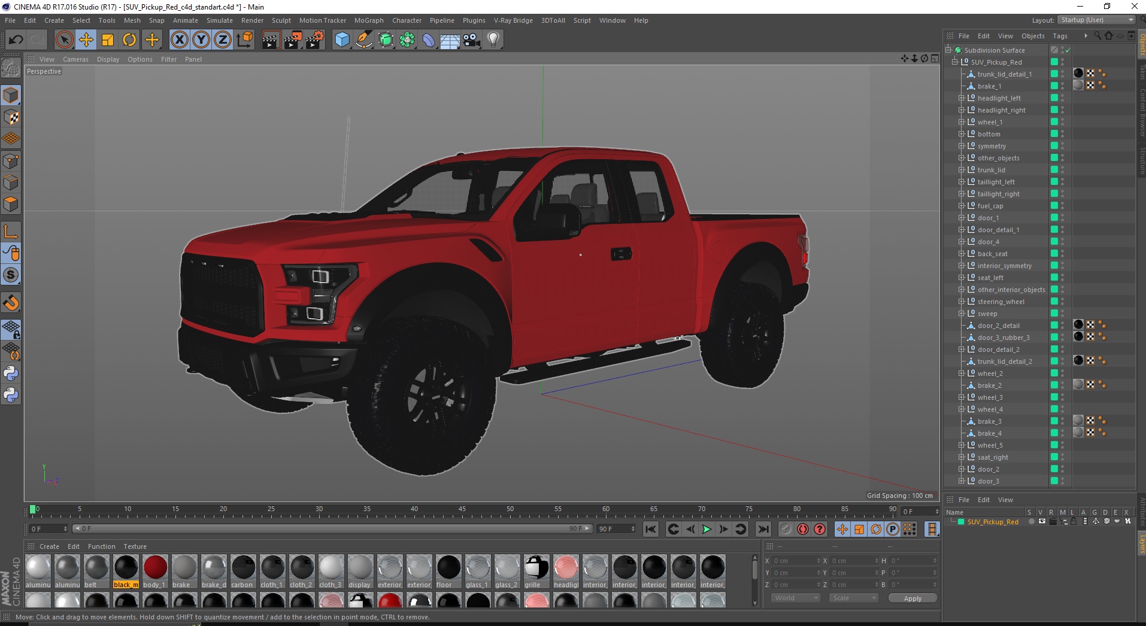Screen dimensions: 1146x626
Task: Enable Axis mode in left toolbar
Action: (x=11, y=232)
